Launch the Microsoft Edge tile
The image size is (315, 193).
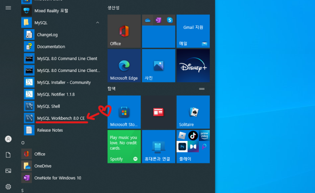[x=124, y=66]
